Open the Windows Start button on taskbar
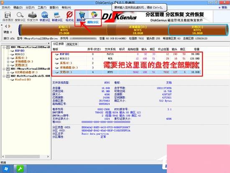Viewport: 230px width, 173px height. click(6, 169)
